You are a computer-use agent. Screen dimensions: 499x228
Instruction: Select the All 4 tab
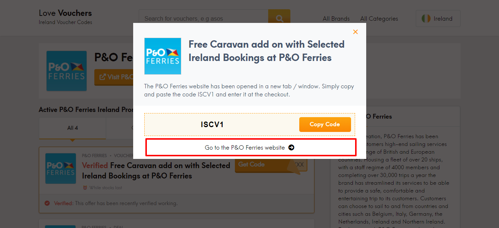pos(73,128)
